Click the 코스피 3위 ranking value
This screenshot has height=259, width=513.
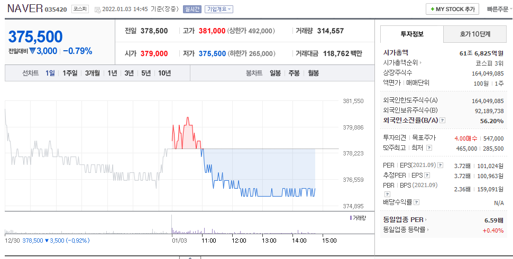pos(489,63)
